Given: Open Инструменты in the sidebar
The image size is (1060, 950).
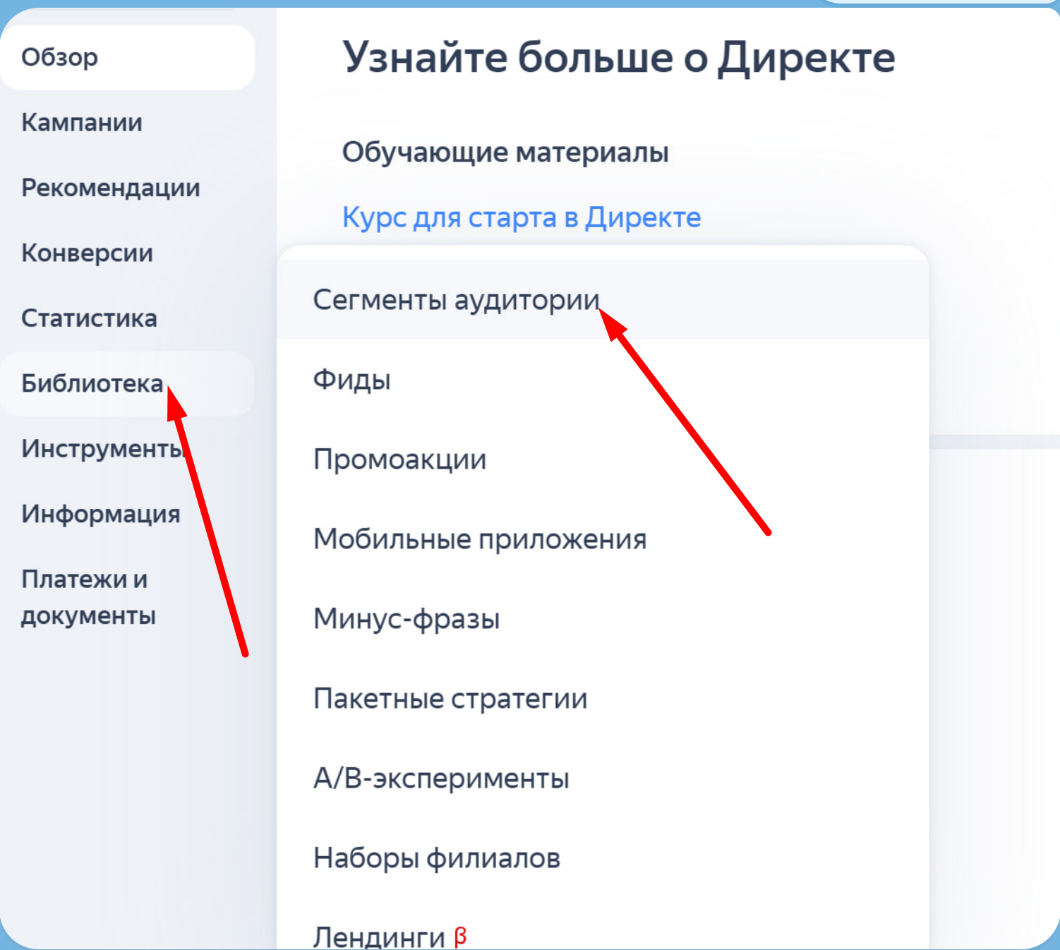Looking at the screenshot, I should pyautogui.click(x=103, y=448).
